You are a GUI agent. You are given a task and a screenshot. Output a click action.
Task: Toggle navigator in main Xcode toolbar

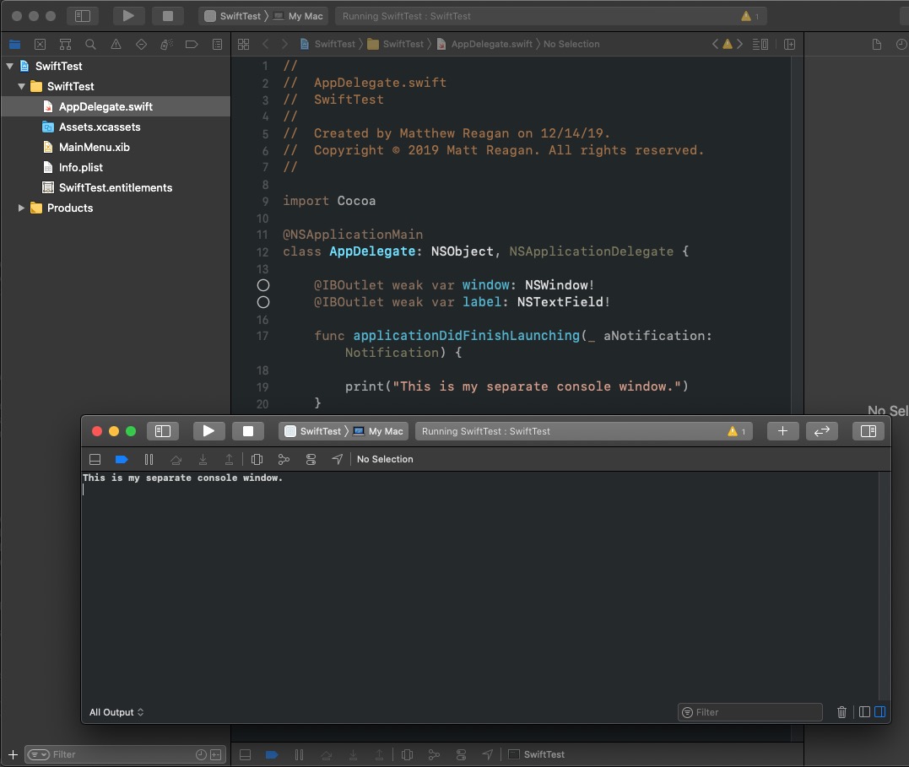click(x=83, y=16)
